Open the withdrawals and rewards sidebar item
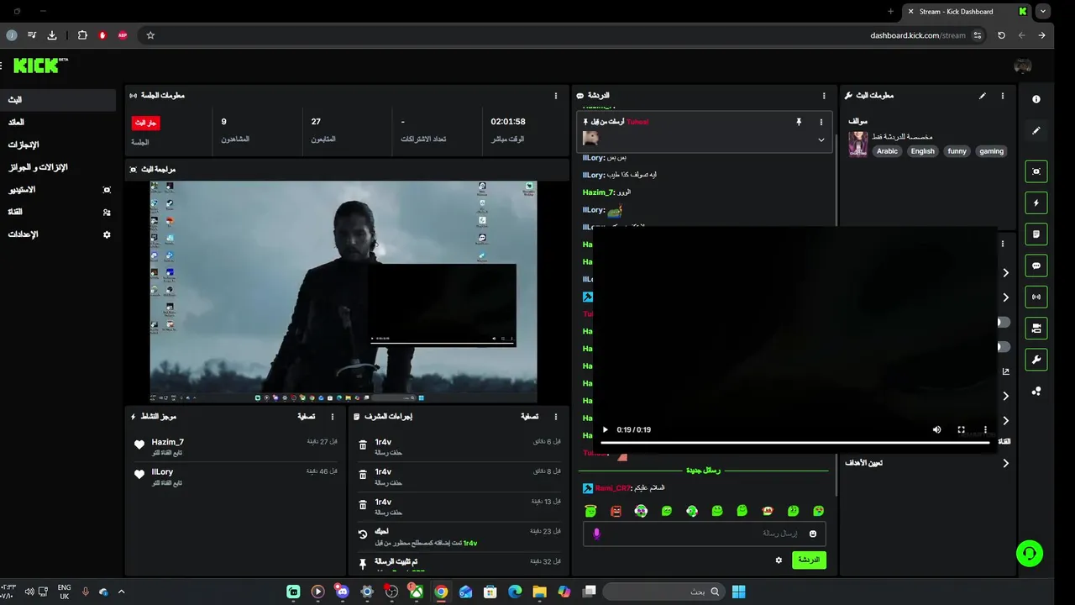1075x605 pixels. pos(58,167)
